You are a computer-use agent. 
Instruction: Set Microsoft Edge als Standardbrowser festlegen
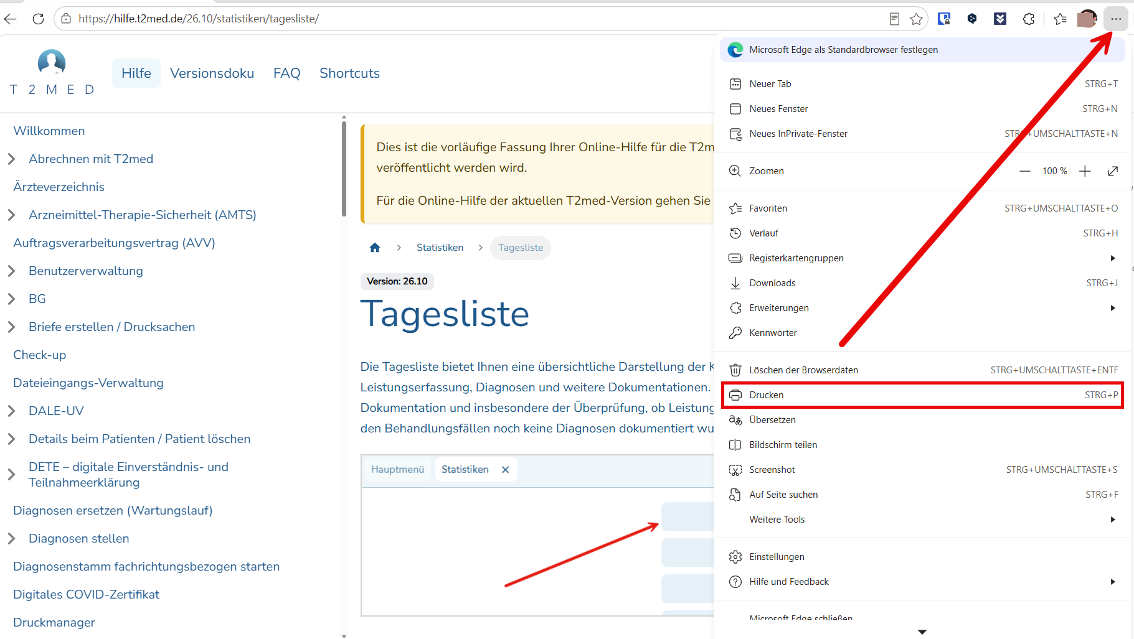click(x=922, y=50)
